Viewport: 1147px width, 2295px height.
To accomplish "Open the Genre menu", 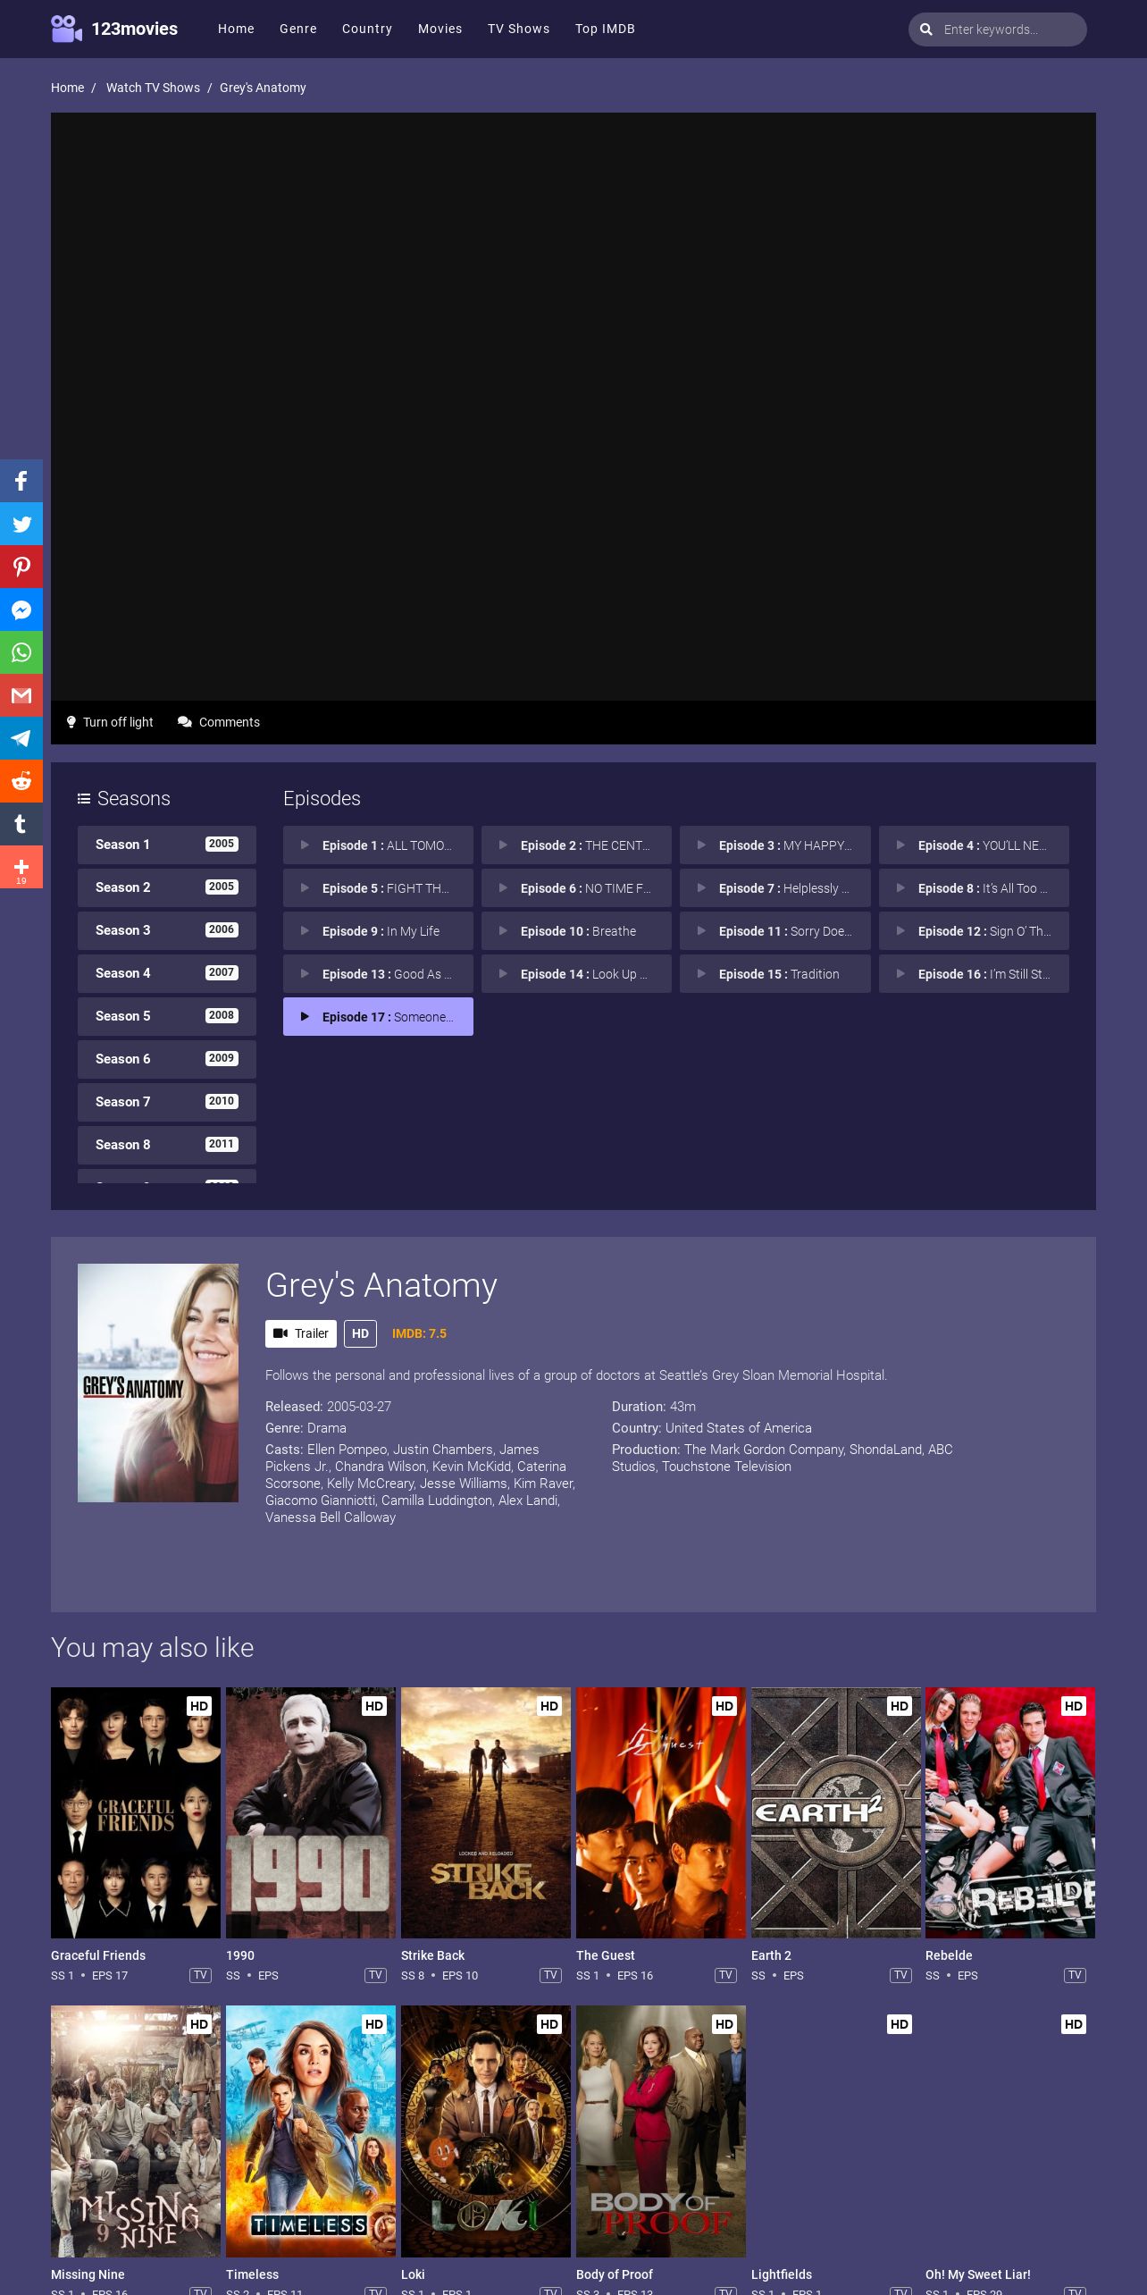I will click(298, 29).
